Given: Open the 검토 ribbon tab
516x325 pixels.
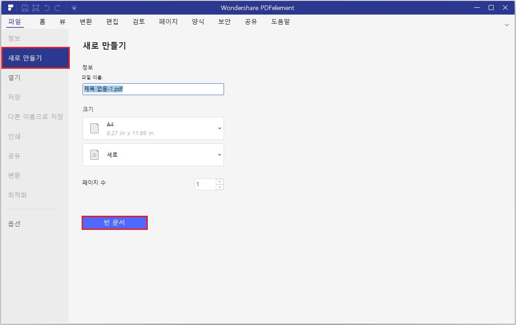Looking at the screenshot, I should coord(139,22).
